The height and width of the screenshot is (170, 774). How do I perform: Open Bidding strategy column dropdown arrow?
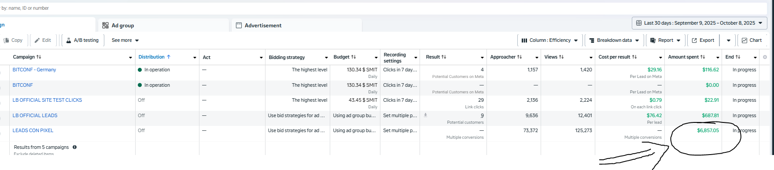326,58
